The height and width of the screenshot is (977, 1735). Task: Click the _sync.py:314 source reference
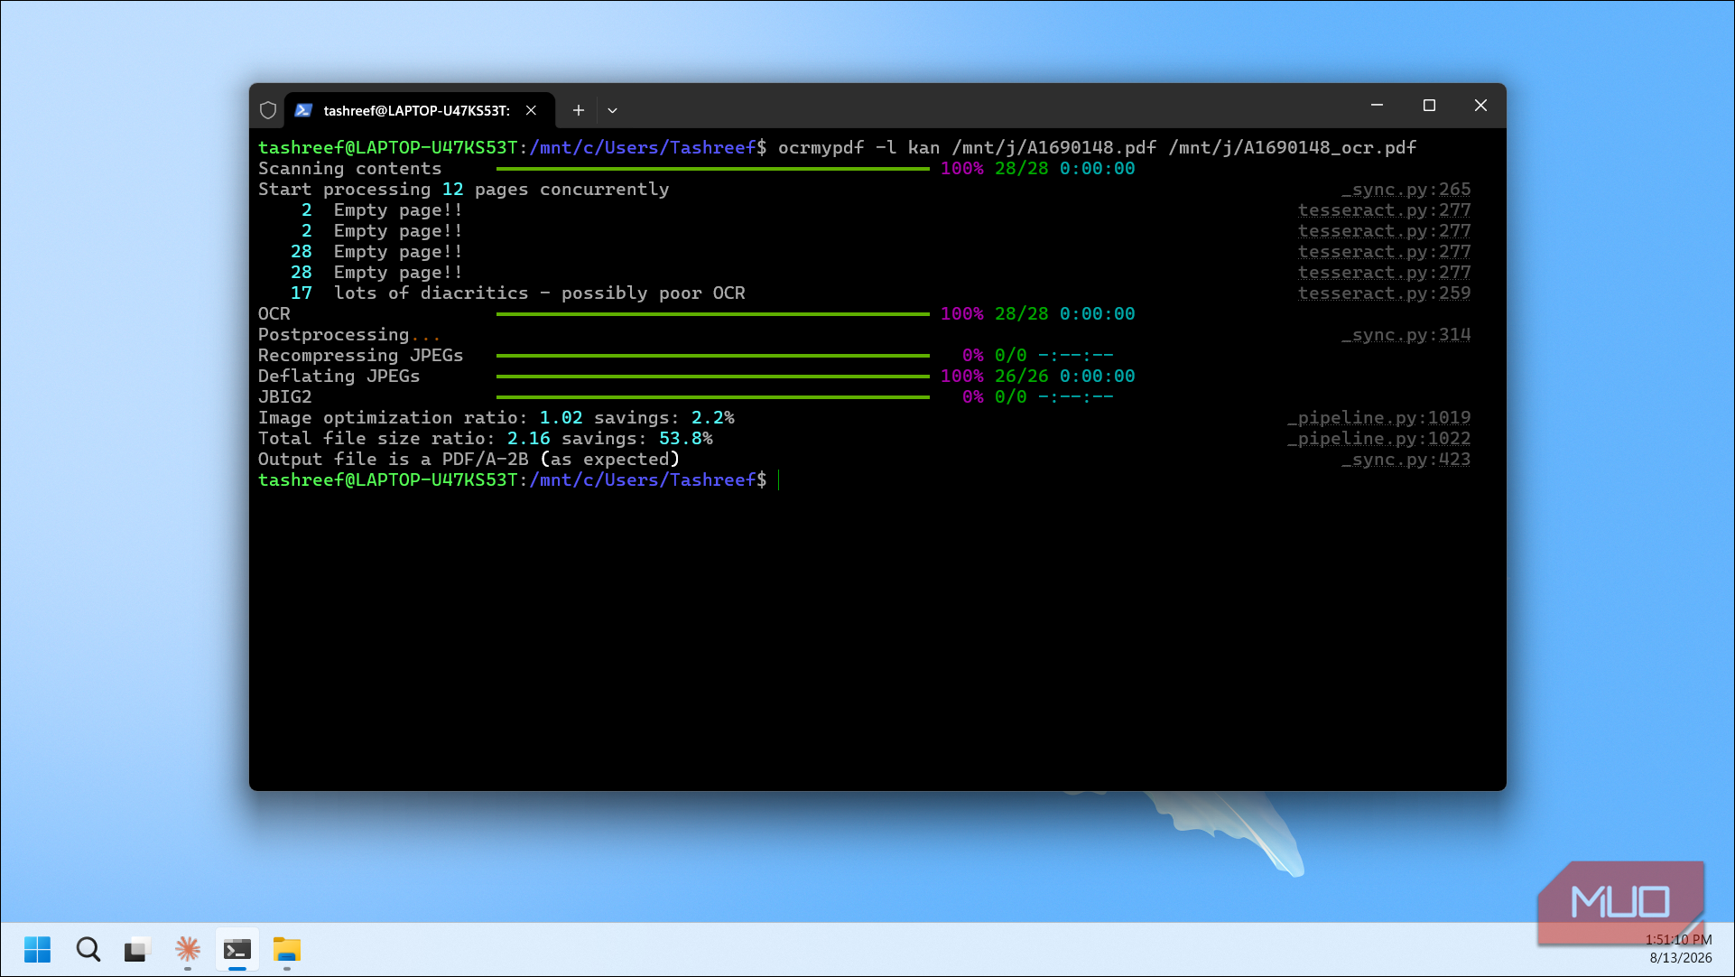(x=1406, y=335)
